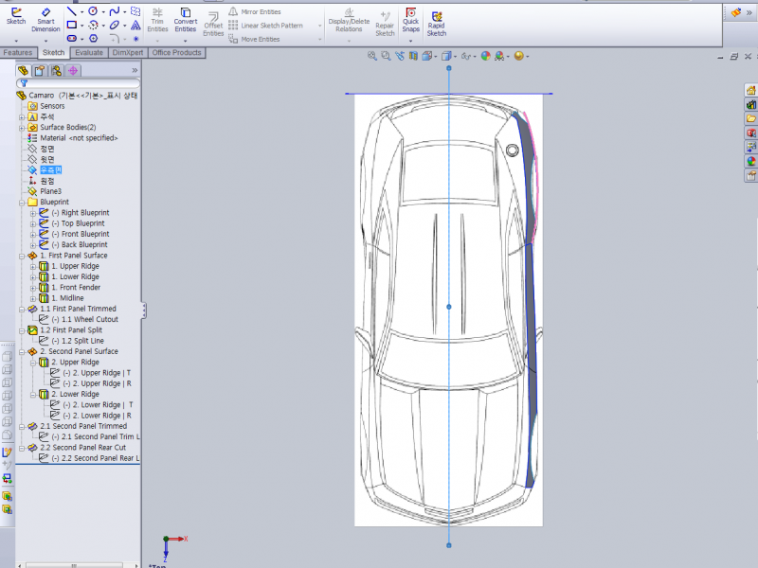
Task: Open the ConfigurationManager tab icon
Action: point(56,70)
